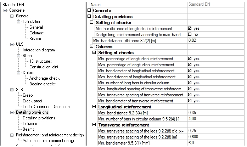Collapse the General tree node
The image size is (247, 147).
tap(12, 16)
